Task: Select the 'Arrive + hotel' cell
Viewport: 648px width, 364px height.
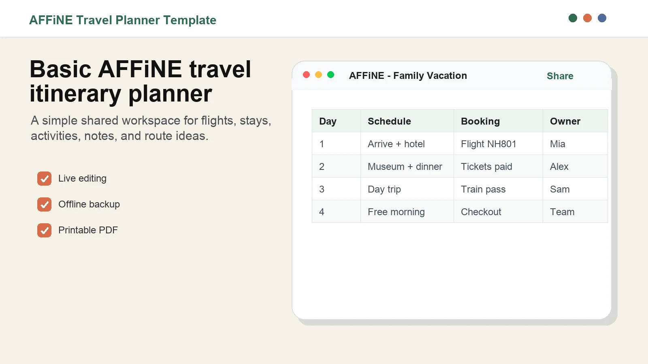Action: [407, 144]
